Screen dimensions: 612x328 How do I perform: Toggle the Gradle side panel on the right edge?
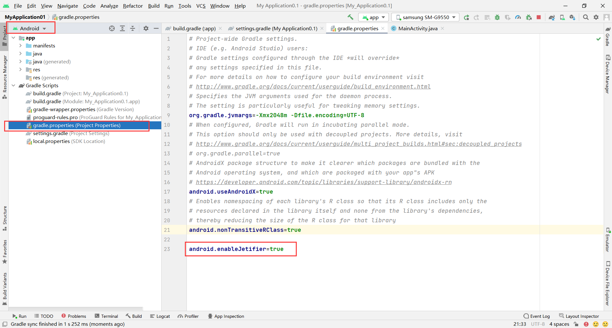pyautogui.click(x=608, y=37)
